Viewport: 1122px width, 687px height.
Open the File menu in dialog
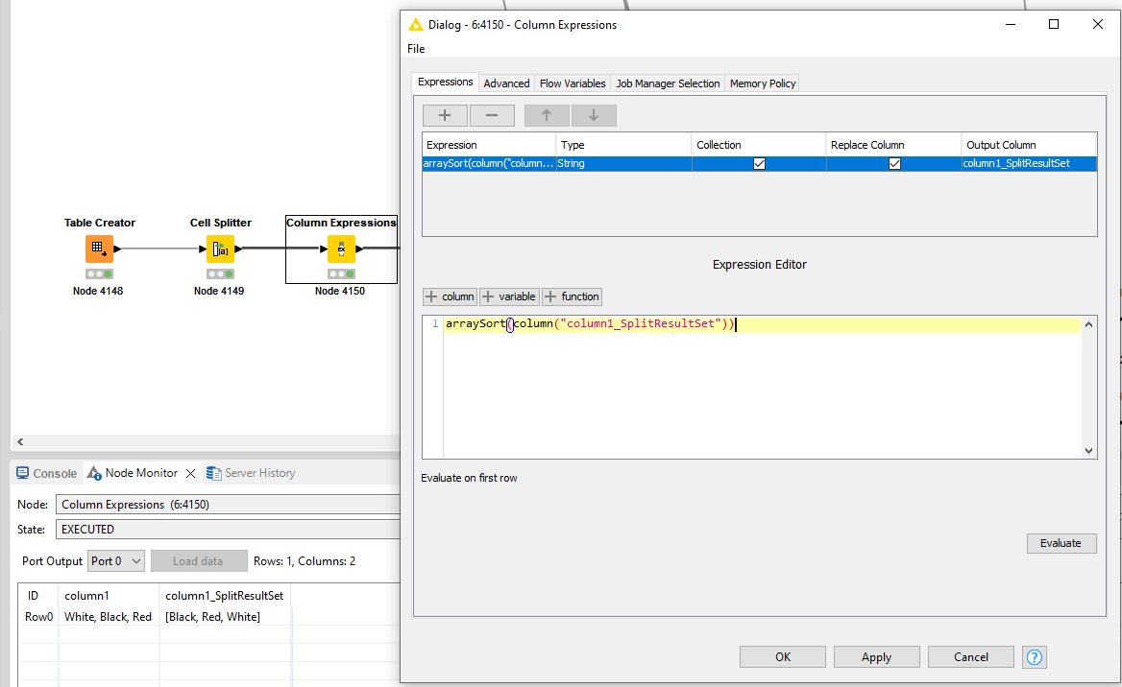[416, 49]
